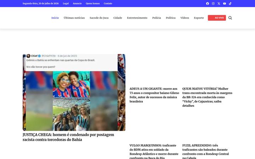Open FUZIL APREENDIDO article headline

coord(205,151)
